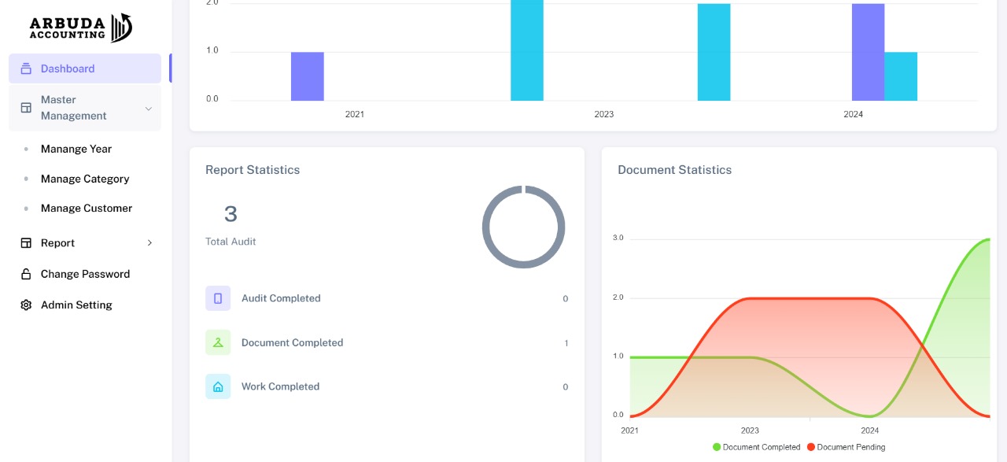Open the Dashboard menu item
Image resolution: width=1007 pixels, height=462 pixels.
coord(68,68)
